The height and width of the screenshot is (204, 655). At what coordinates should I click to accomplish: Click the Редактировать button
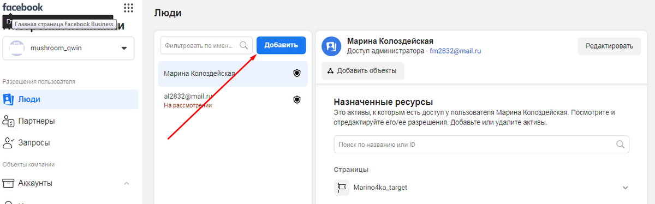click(x=609, y=46)
